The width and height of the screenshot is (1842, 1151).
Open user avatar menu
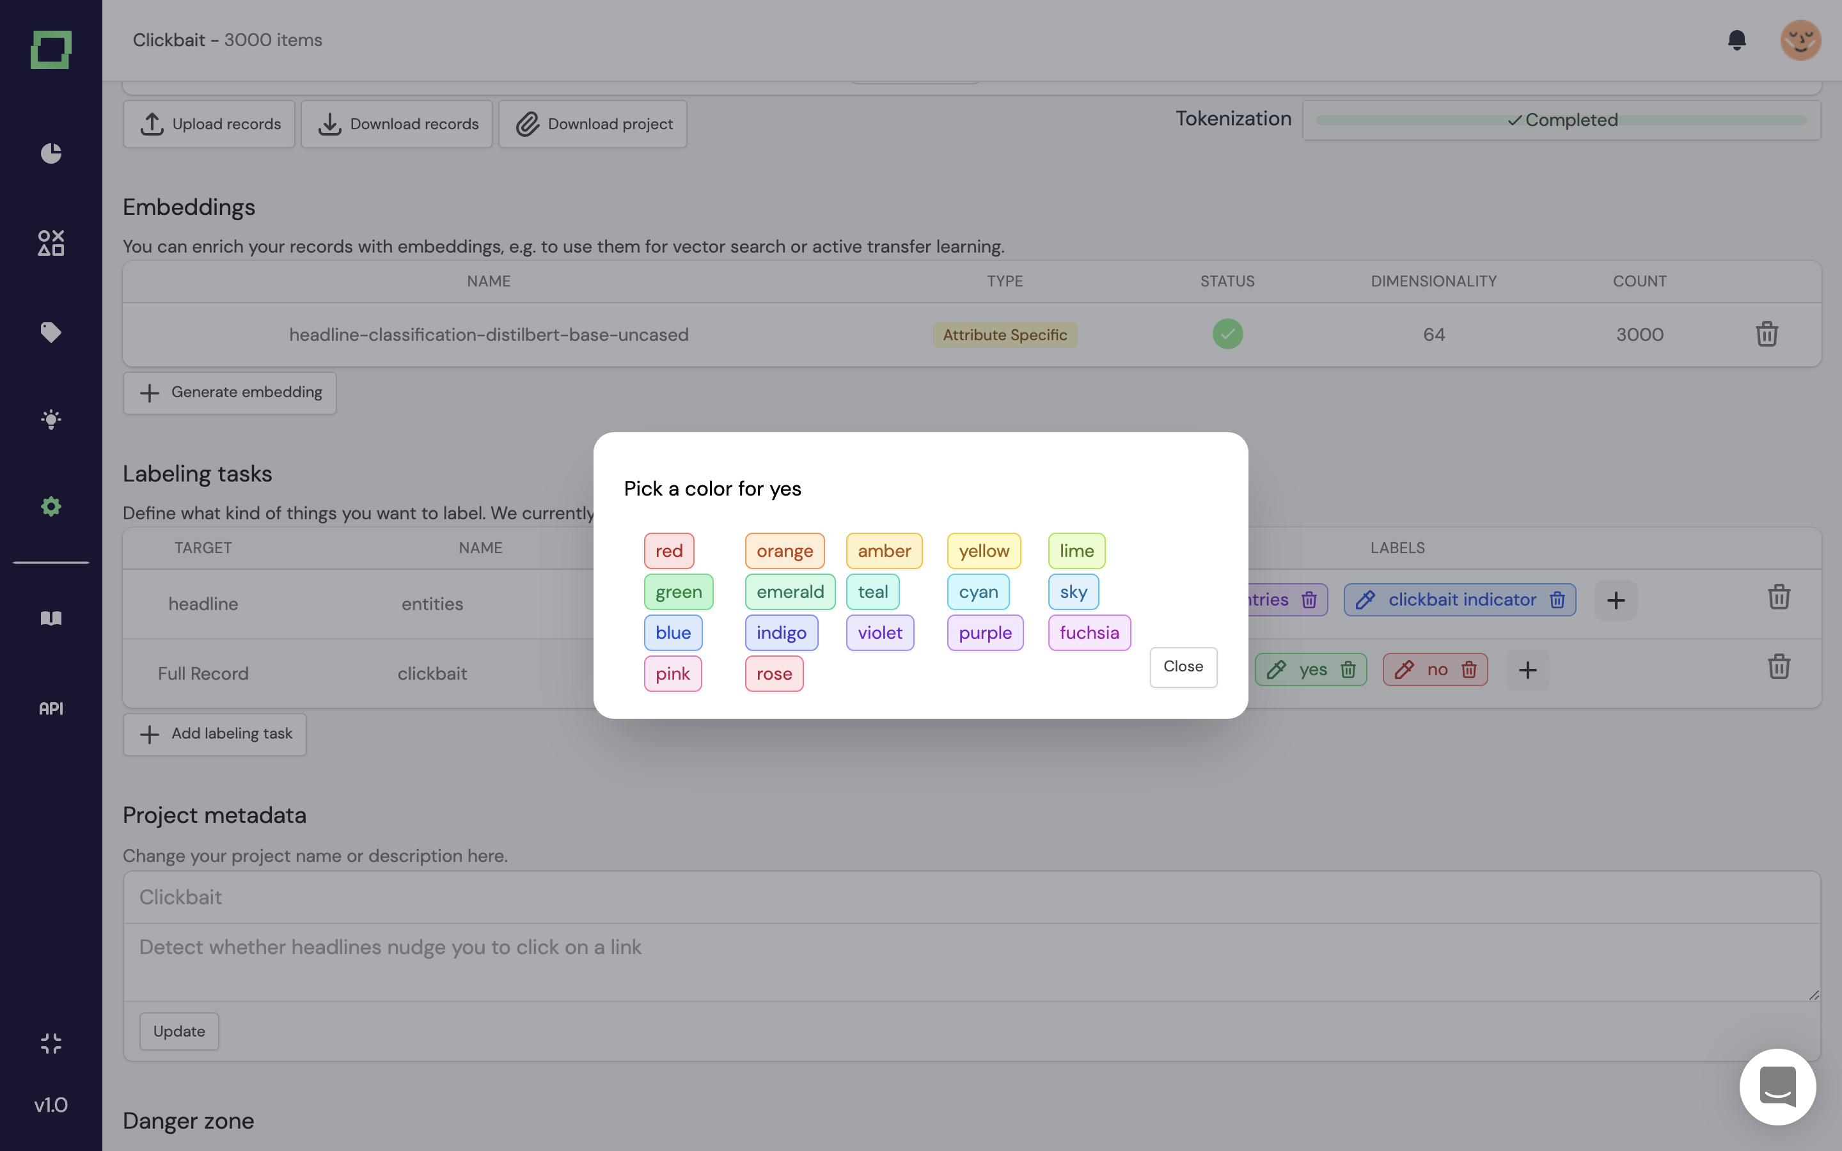(1799, 40)
